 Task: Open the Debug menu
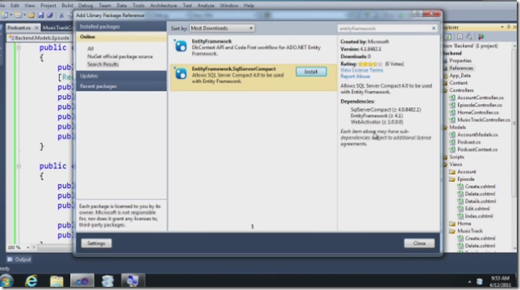click(x=86, y=6)
